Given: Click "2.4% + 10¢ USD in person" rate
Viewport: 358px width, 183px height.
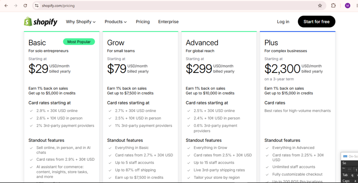Looking at the screenshot, I should tap(217, 118).
